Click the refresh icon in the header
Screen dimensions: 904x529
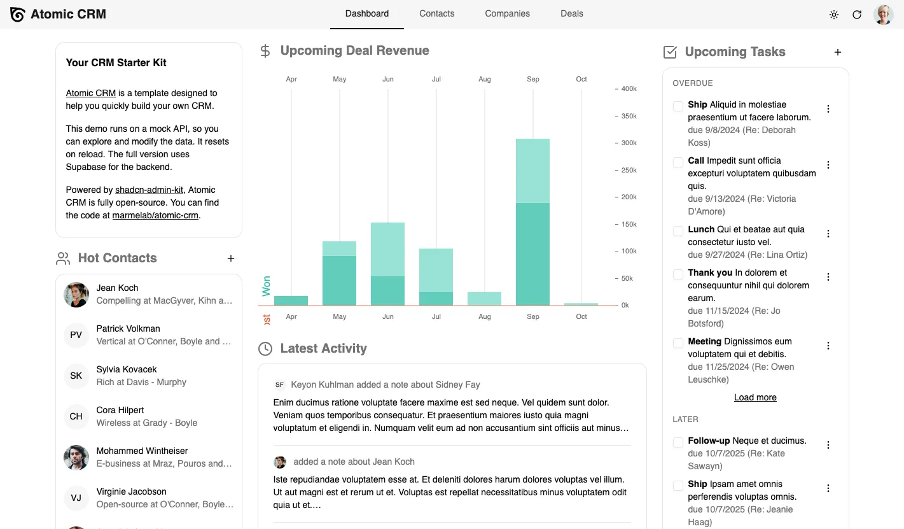[x=857, y=14]
